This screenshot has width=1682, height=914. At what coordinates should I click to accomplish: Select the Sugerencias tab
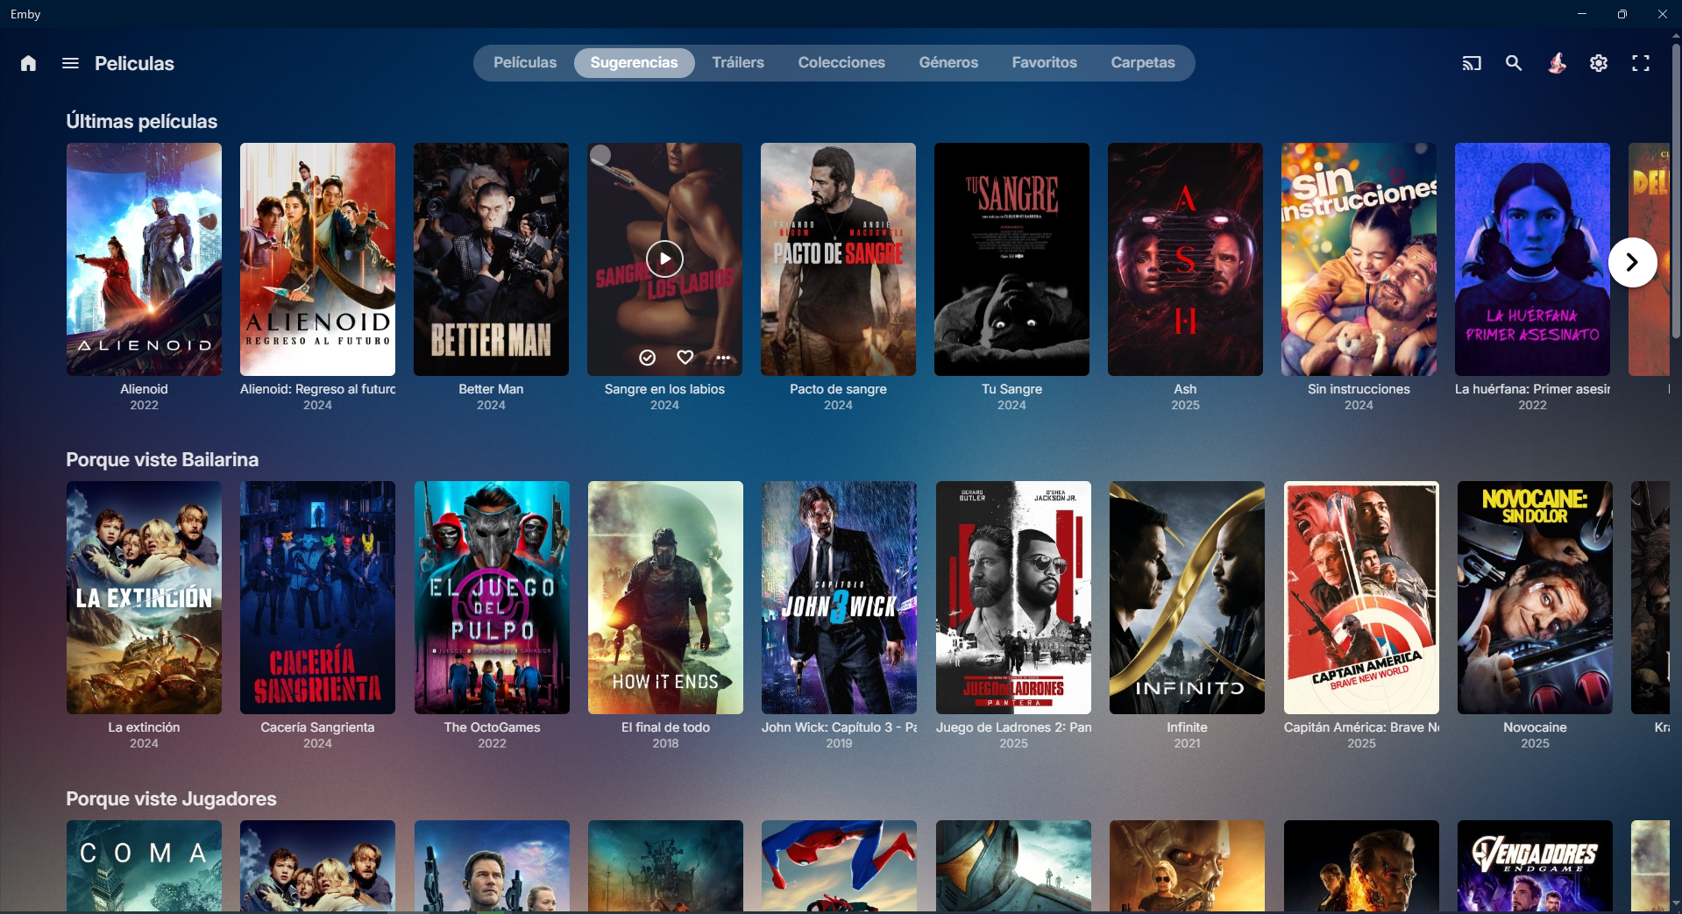tap(634, 63)
